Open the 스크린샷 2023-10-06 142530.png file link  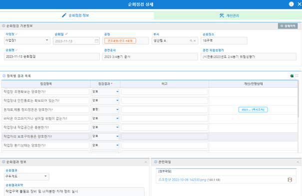[182, 180]
